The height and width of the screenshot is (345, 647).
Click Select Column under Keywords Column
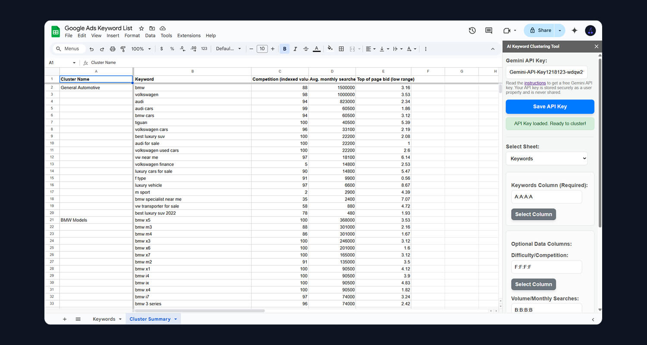pyautogui.click(x=534, y=214)
